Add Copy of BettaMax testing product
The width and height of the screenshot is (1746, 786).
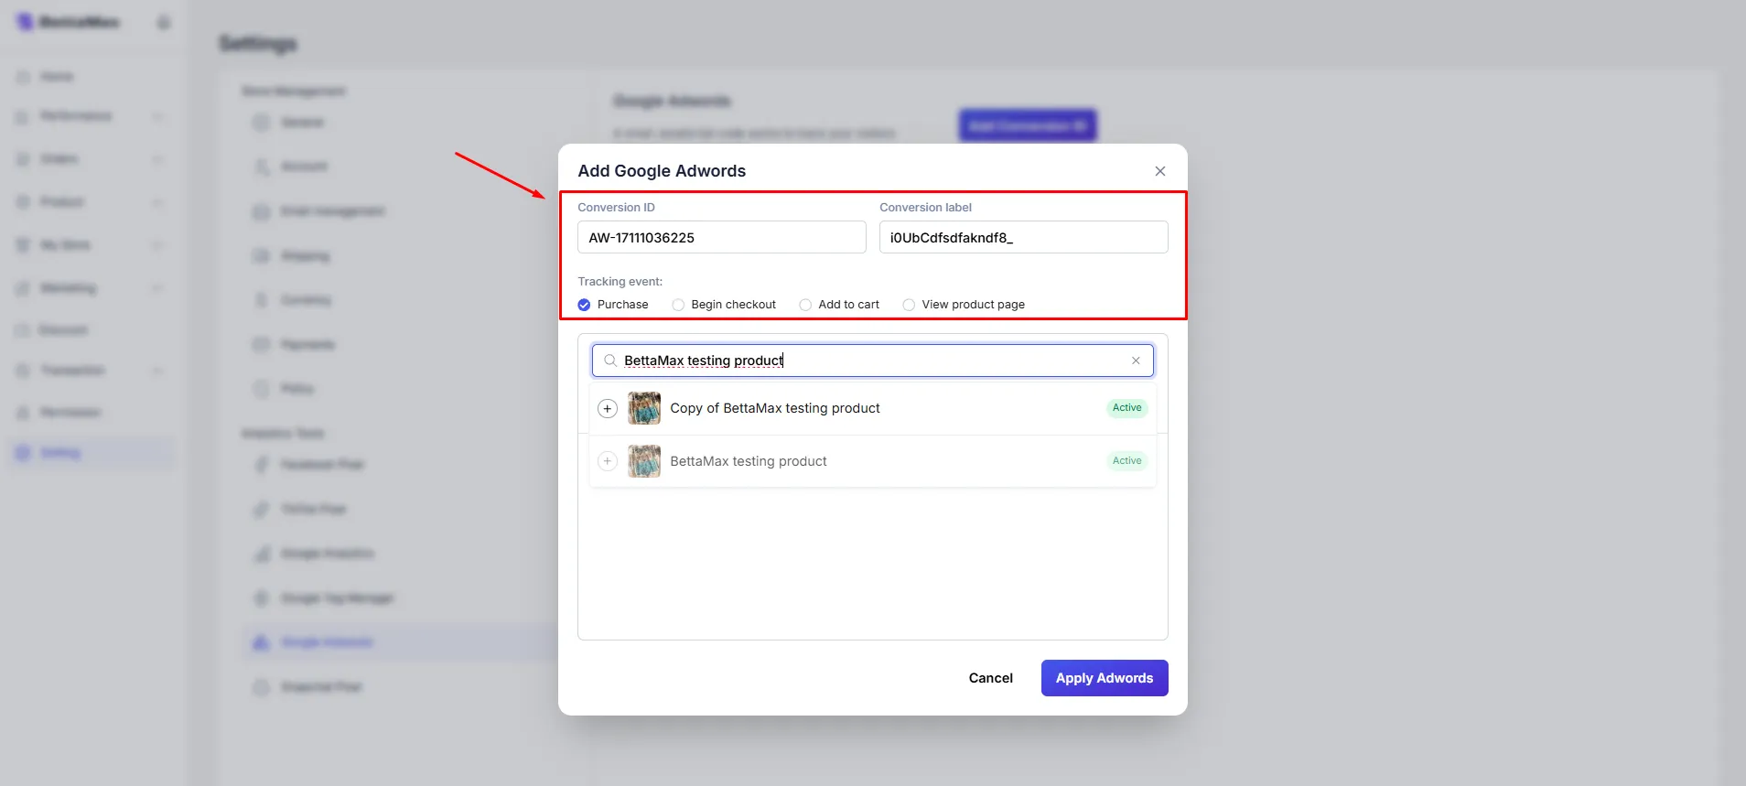pyautogui.click(x=608, y=408)
